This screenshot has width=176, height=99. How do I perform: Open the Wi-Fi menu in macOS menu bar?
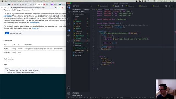154,1
